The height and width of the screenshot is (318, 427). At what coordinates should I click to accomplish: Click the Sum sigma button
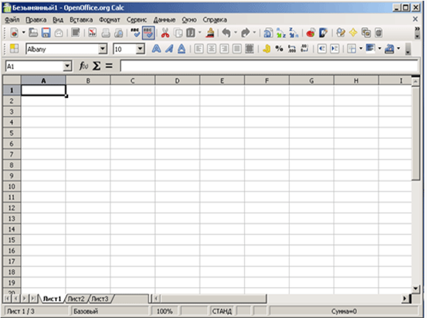97,66
